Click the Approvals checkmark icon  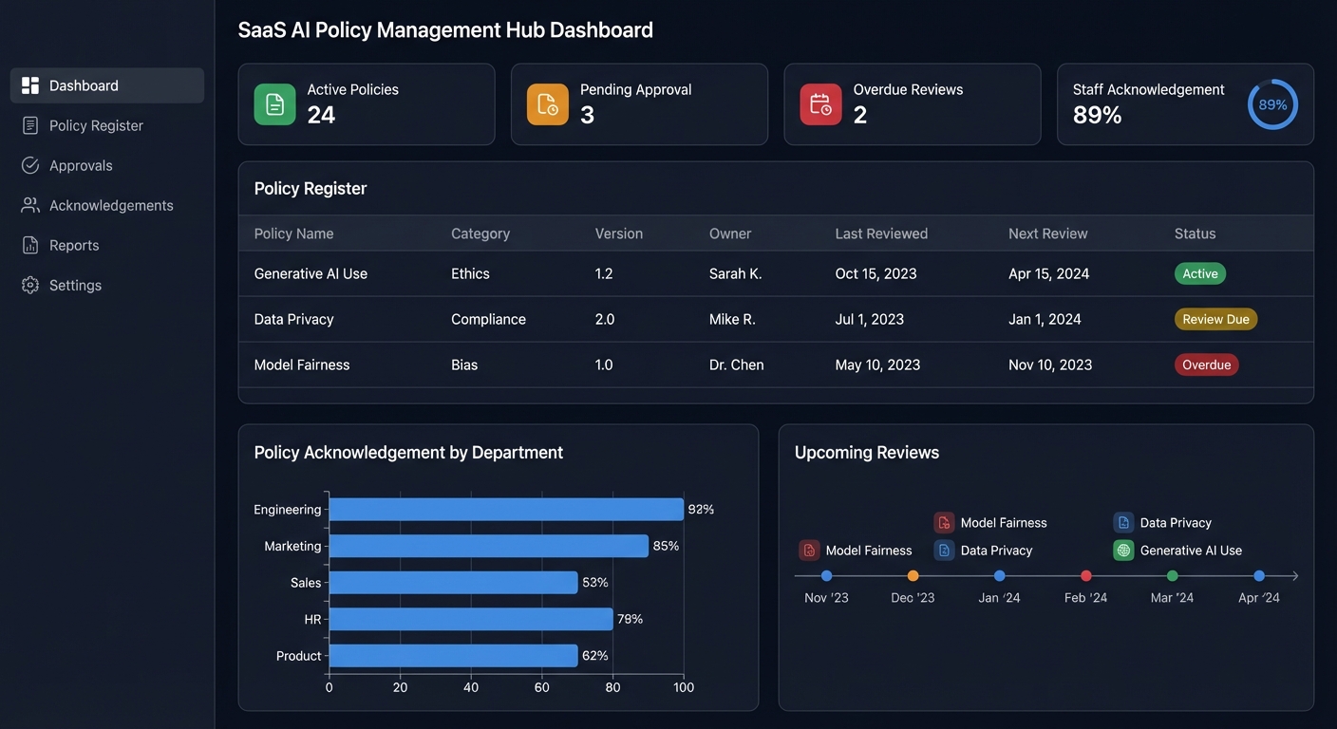coord(29,164)
